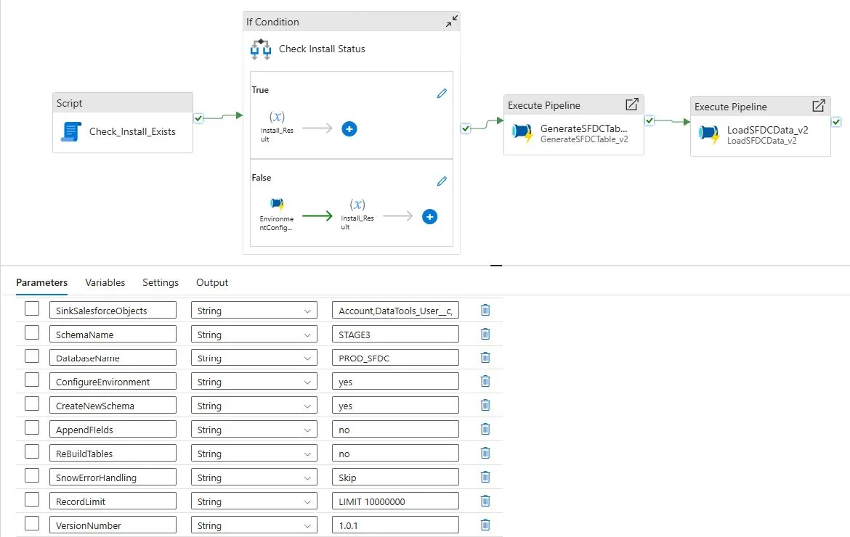
Task: Add an activity to the False branch
Action: pyautogui.click(x=429, y=216)
